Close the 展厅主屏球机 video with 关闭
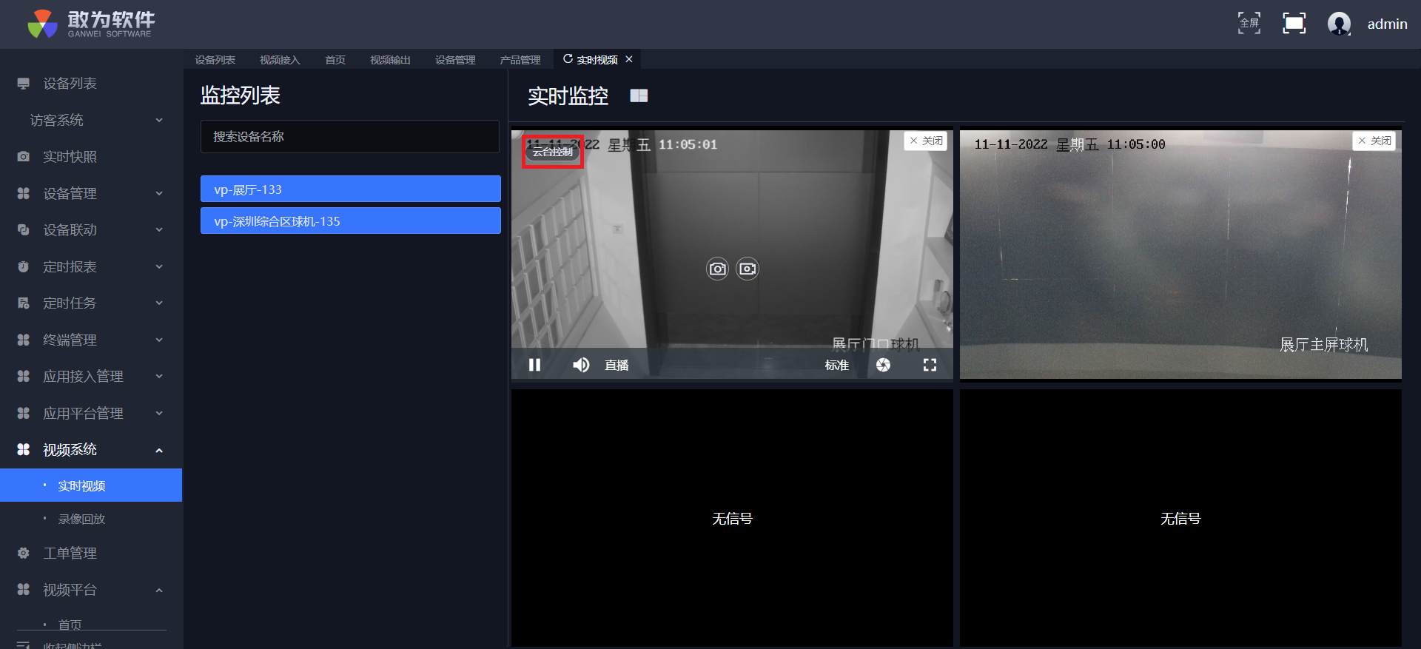Viewport: 1421px width, 649px height. [1374, 141]
